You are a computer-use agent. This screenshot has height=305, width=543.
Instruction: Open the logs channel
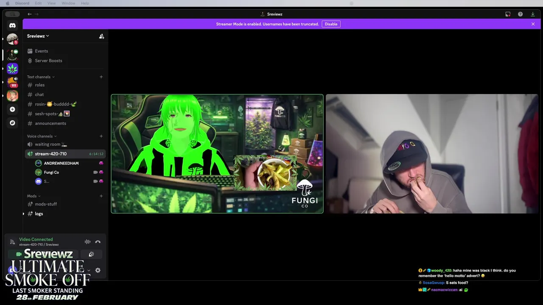pyautogui.click(x=65, y=214)
